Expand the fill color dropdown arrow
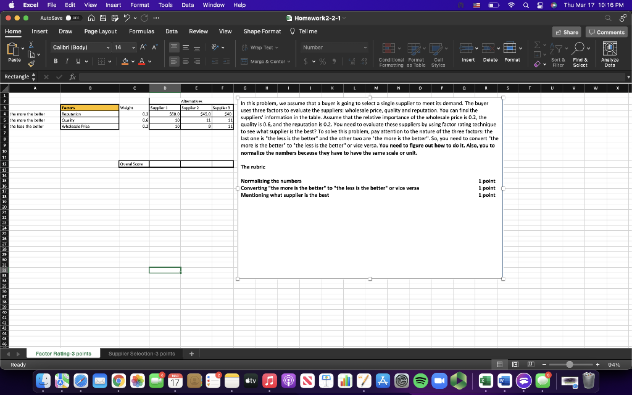 coord(133,60)
